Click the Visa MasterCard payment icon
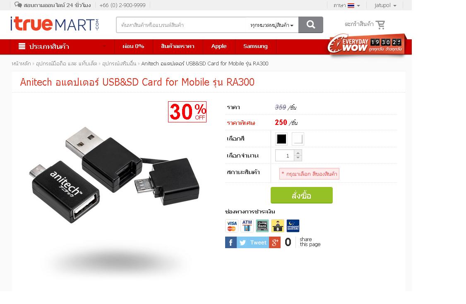Viewport: 466px width, 304px height. [231, 226]
